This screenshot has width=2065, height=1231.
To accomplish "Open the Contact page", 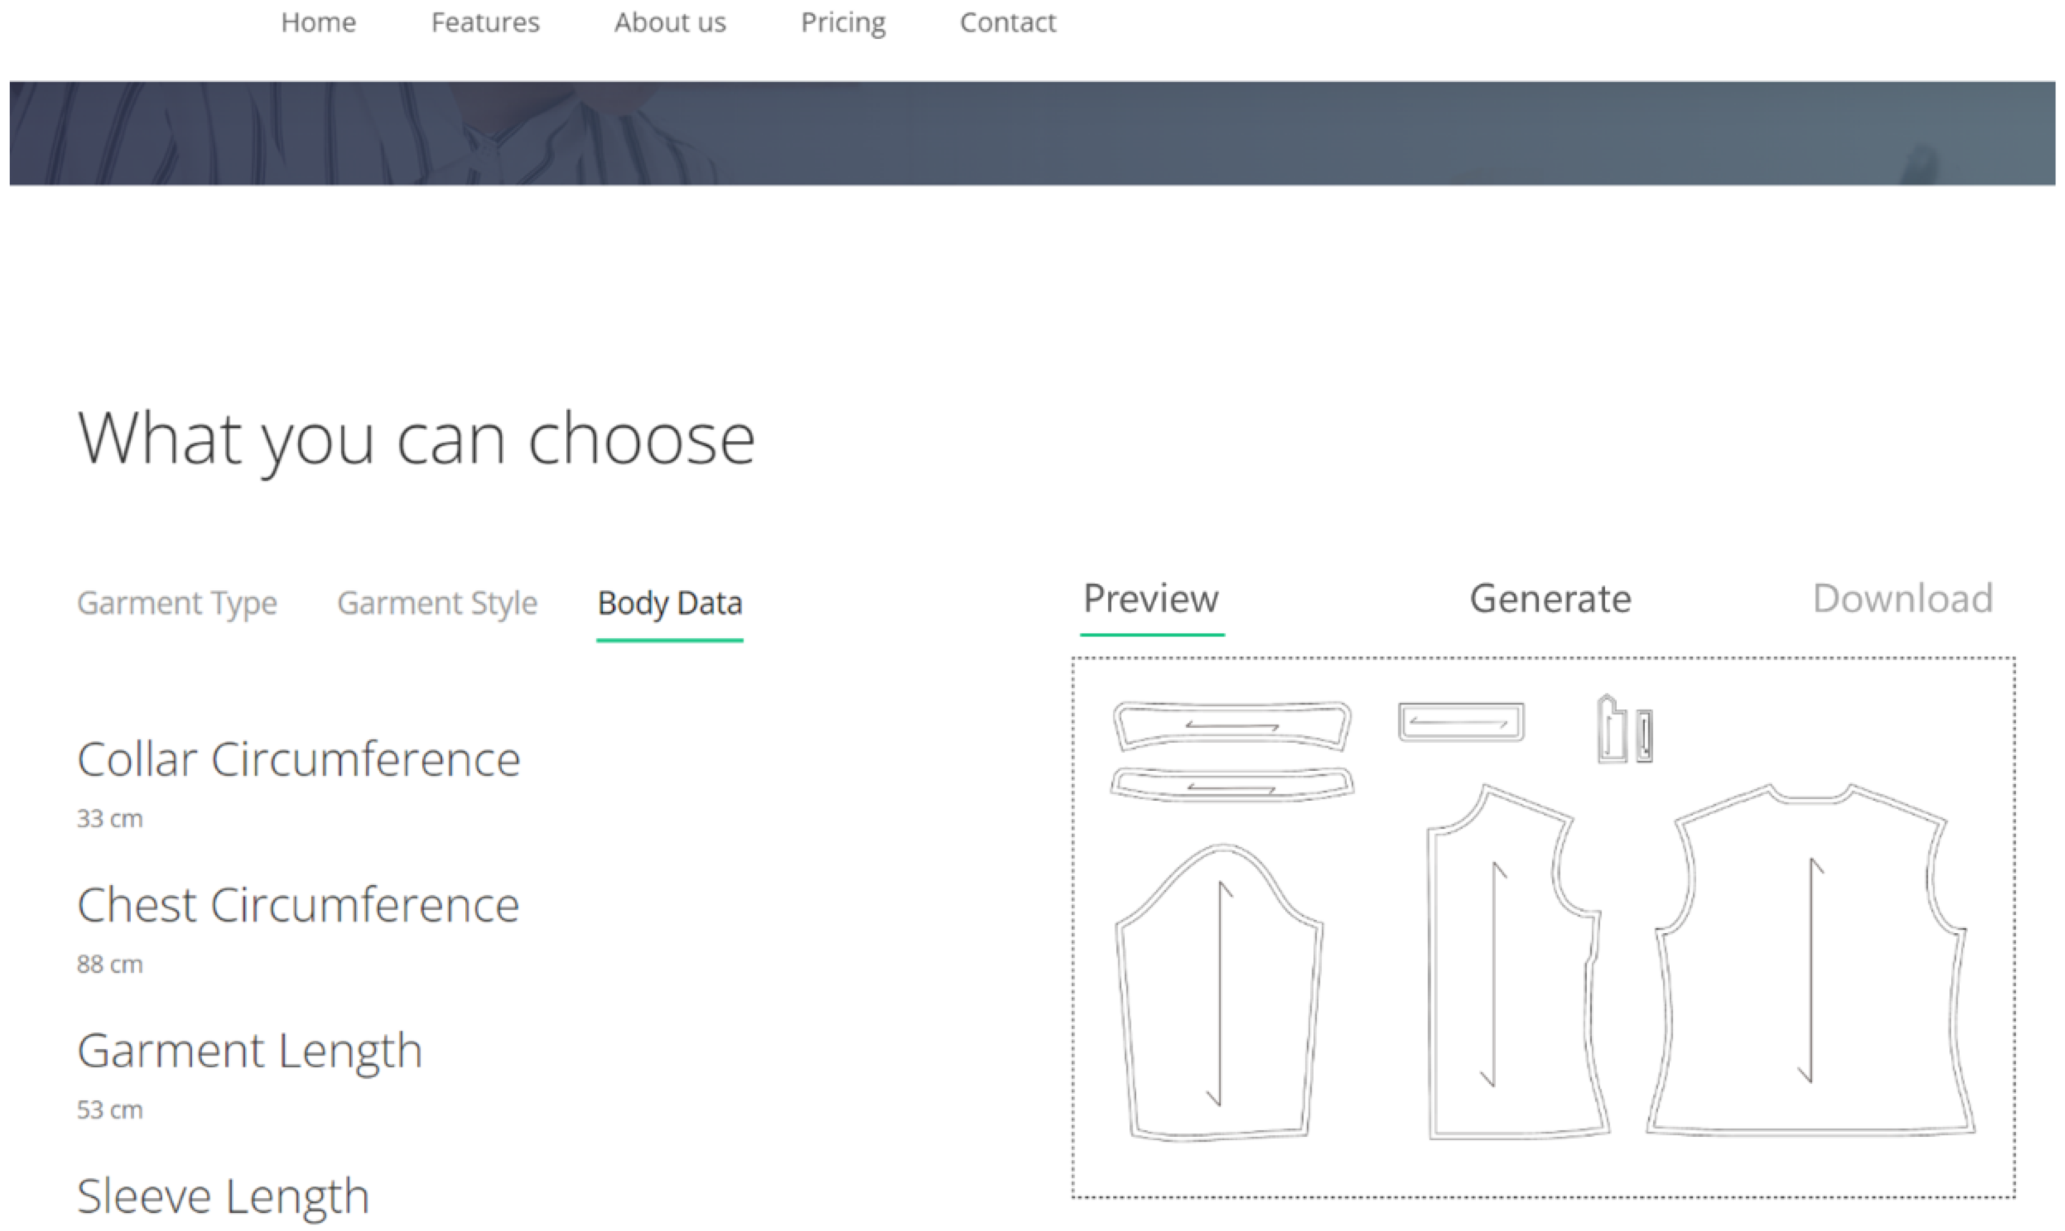I will 1008,22.
